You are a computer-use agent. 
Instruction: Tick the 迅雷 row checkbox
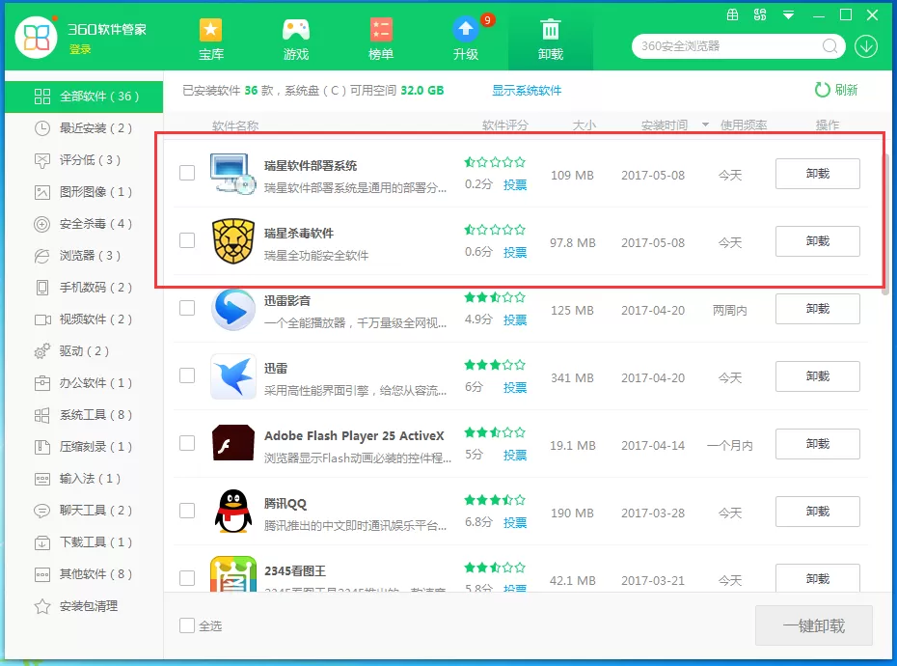coord(187,375)
